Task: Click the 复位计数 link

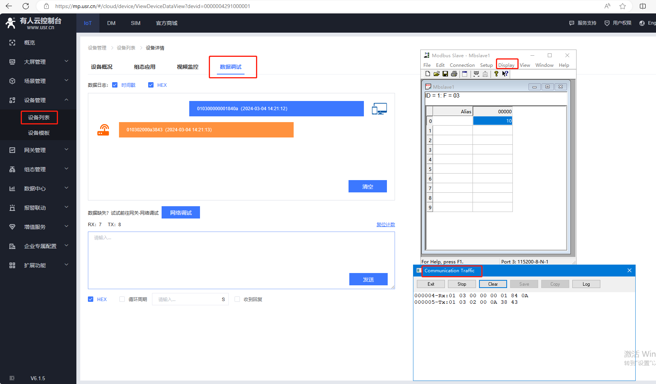Action: tap(386, 225)
